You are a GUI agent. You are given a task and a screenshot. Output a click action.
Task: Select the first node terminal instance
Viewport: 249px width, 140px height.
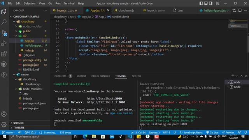tap(237, 82)
